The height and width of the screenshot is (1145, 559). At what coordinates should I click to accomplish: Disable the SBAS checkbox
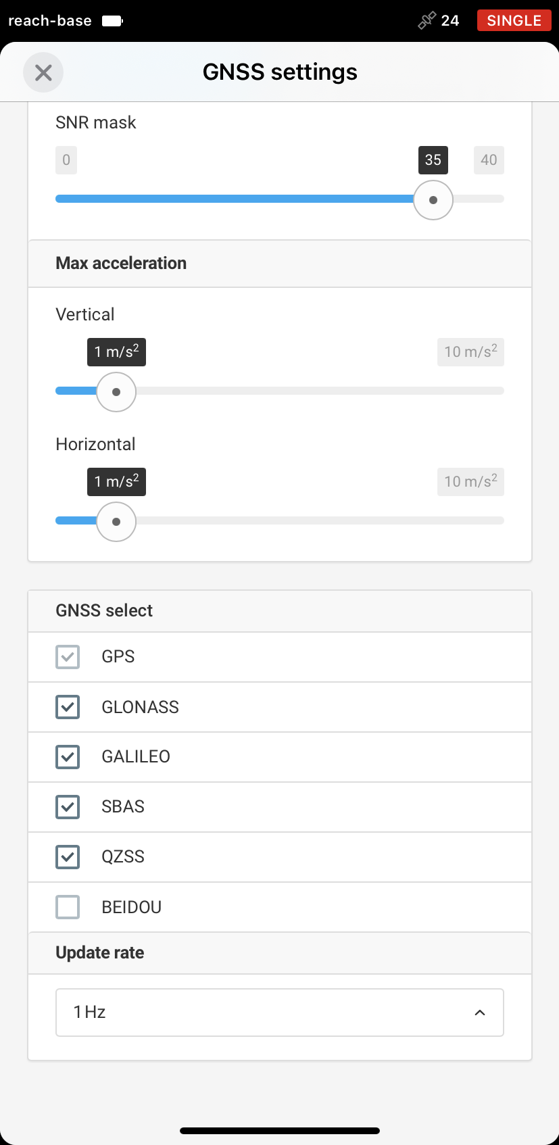point(68,807)
